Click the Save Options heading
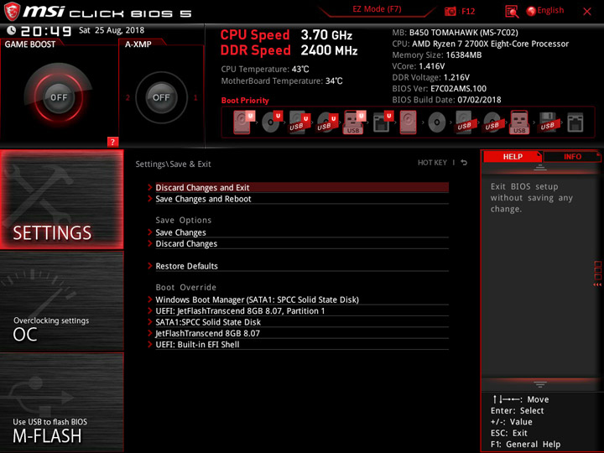The height and width of the screenshot is (453, 604). (x=184, y=220)
